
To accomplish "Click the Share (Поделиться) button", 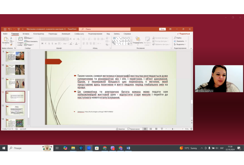I will (184, 34).
